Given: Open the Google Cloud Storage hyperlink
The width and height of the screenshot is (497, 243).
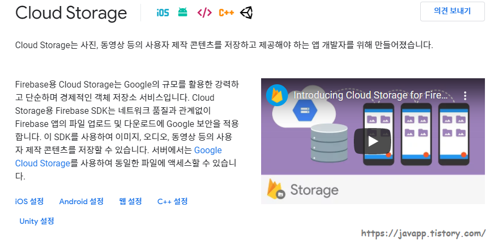Looking at the screenshot, I should click(x=118, y=157).
